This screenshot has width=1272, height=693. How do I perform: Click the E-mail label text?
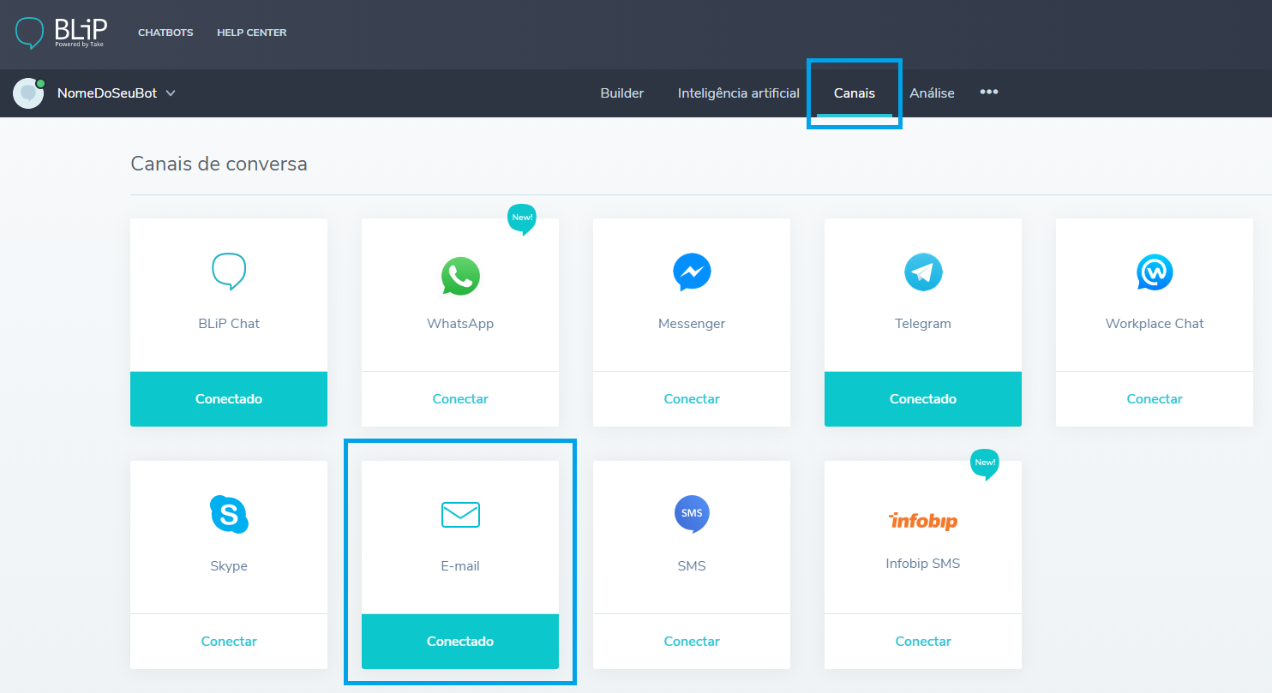[460, 566]
